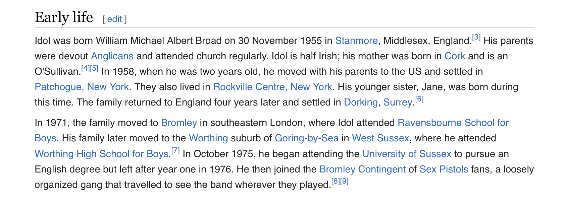Open the University of Sussex link
The height and width of the screenshot is (208, 565).
407,154
